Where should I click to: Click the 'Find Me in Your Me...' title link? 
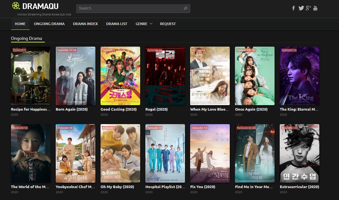click(254, 187)
